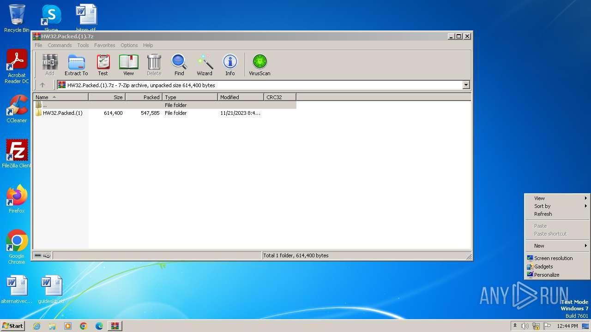This screenshot has width=591, height=332.
Task: Open Google Chrome desktop shortcut
Action: coord(17,247)
